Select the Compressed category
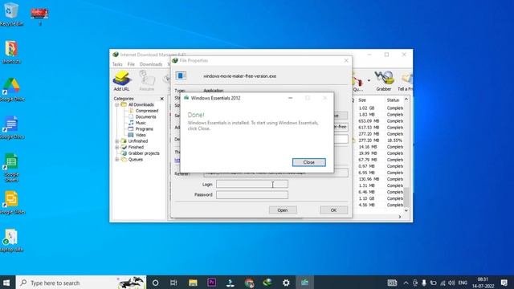This screenshot has height=289, width=514. pos(147,111)
